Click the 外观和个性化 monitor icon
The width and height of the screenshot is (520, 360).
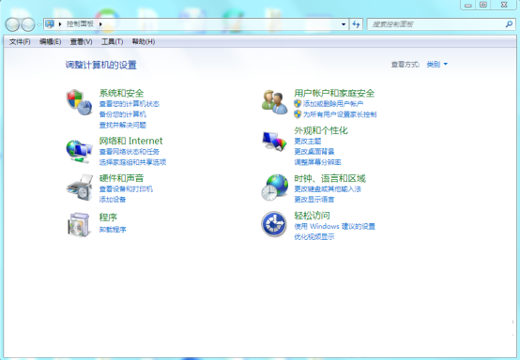point(274,142)
